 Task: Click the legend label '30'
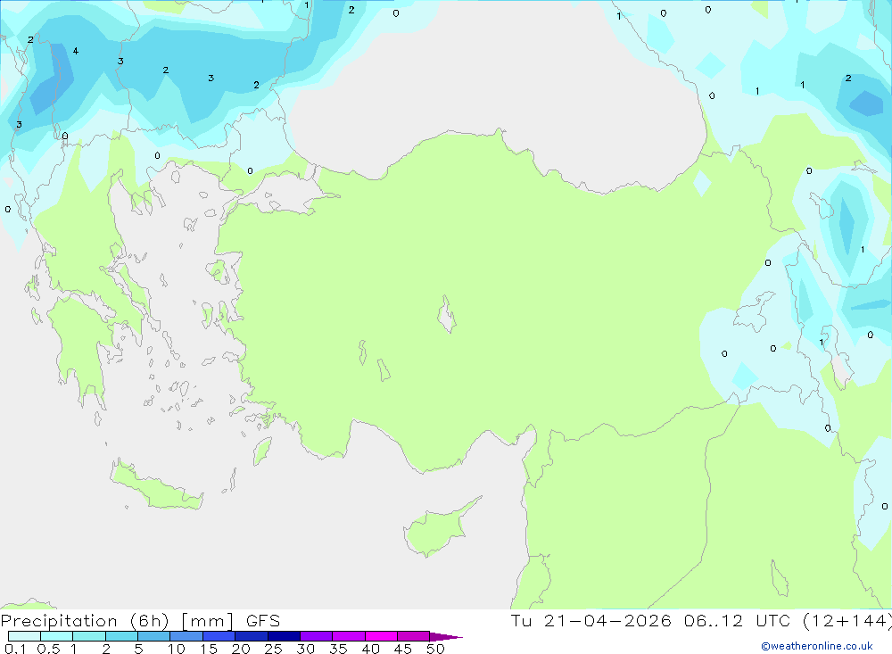(x=306, y=649)
